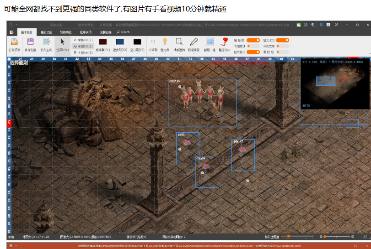Adjust the zoom slider in status bar
371x249 pixels.
point(337,237)
